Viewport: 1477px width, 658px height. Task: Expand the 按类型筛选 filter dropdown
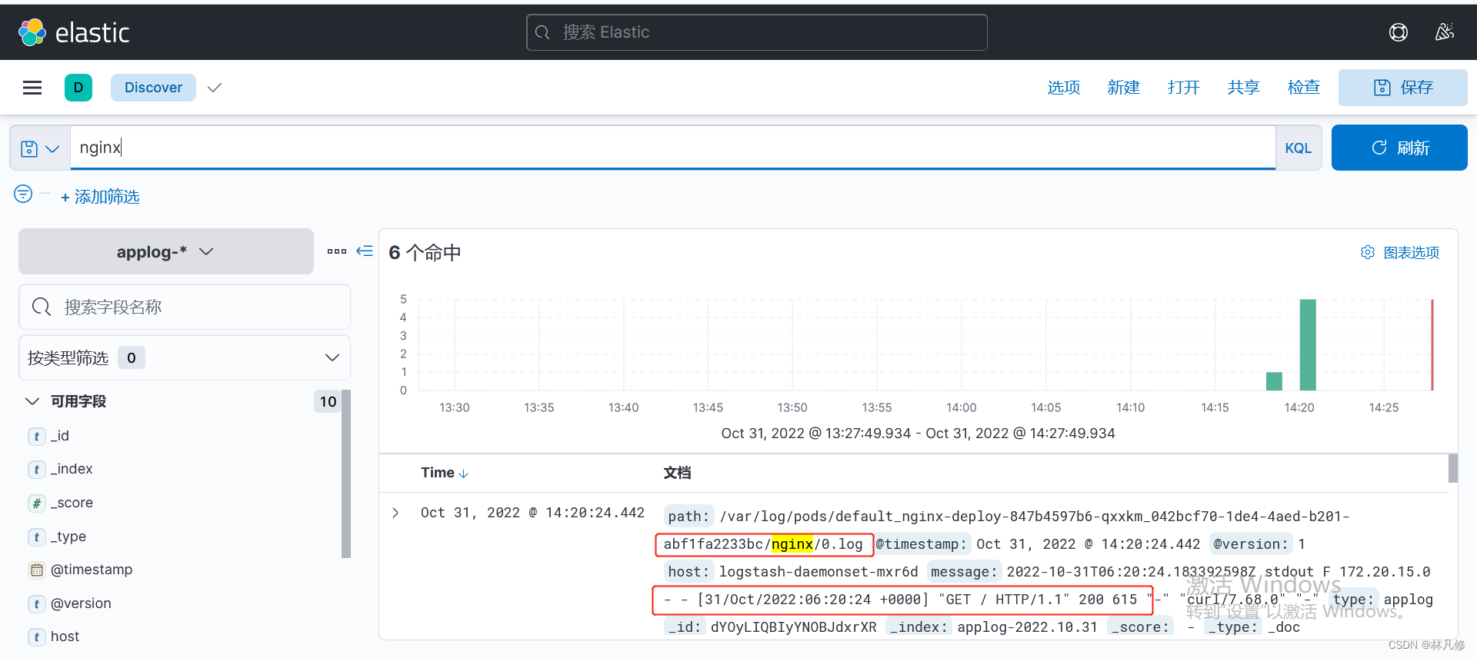coord(185,357)
